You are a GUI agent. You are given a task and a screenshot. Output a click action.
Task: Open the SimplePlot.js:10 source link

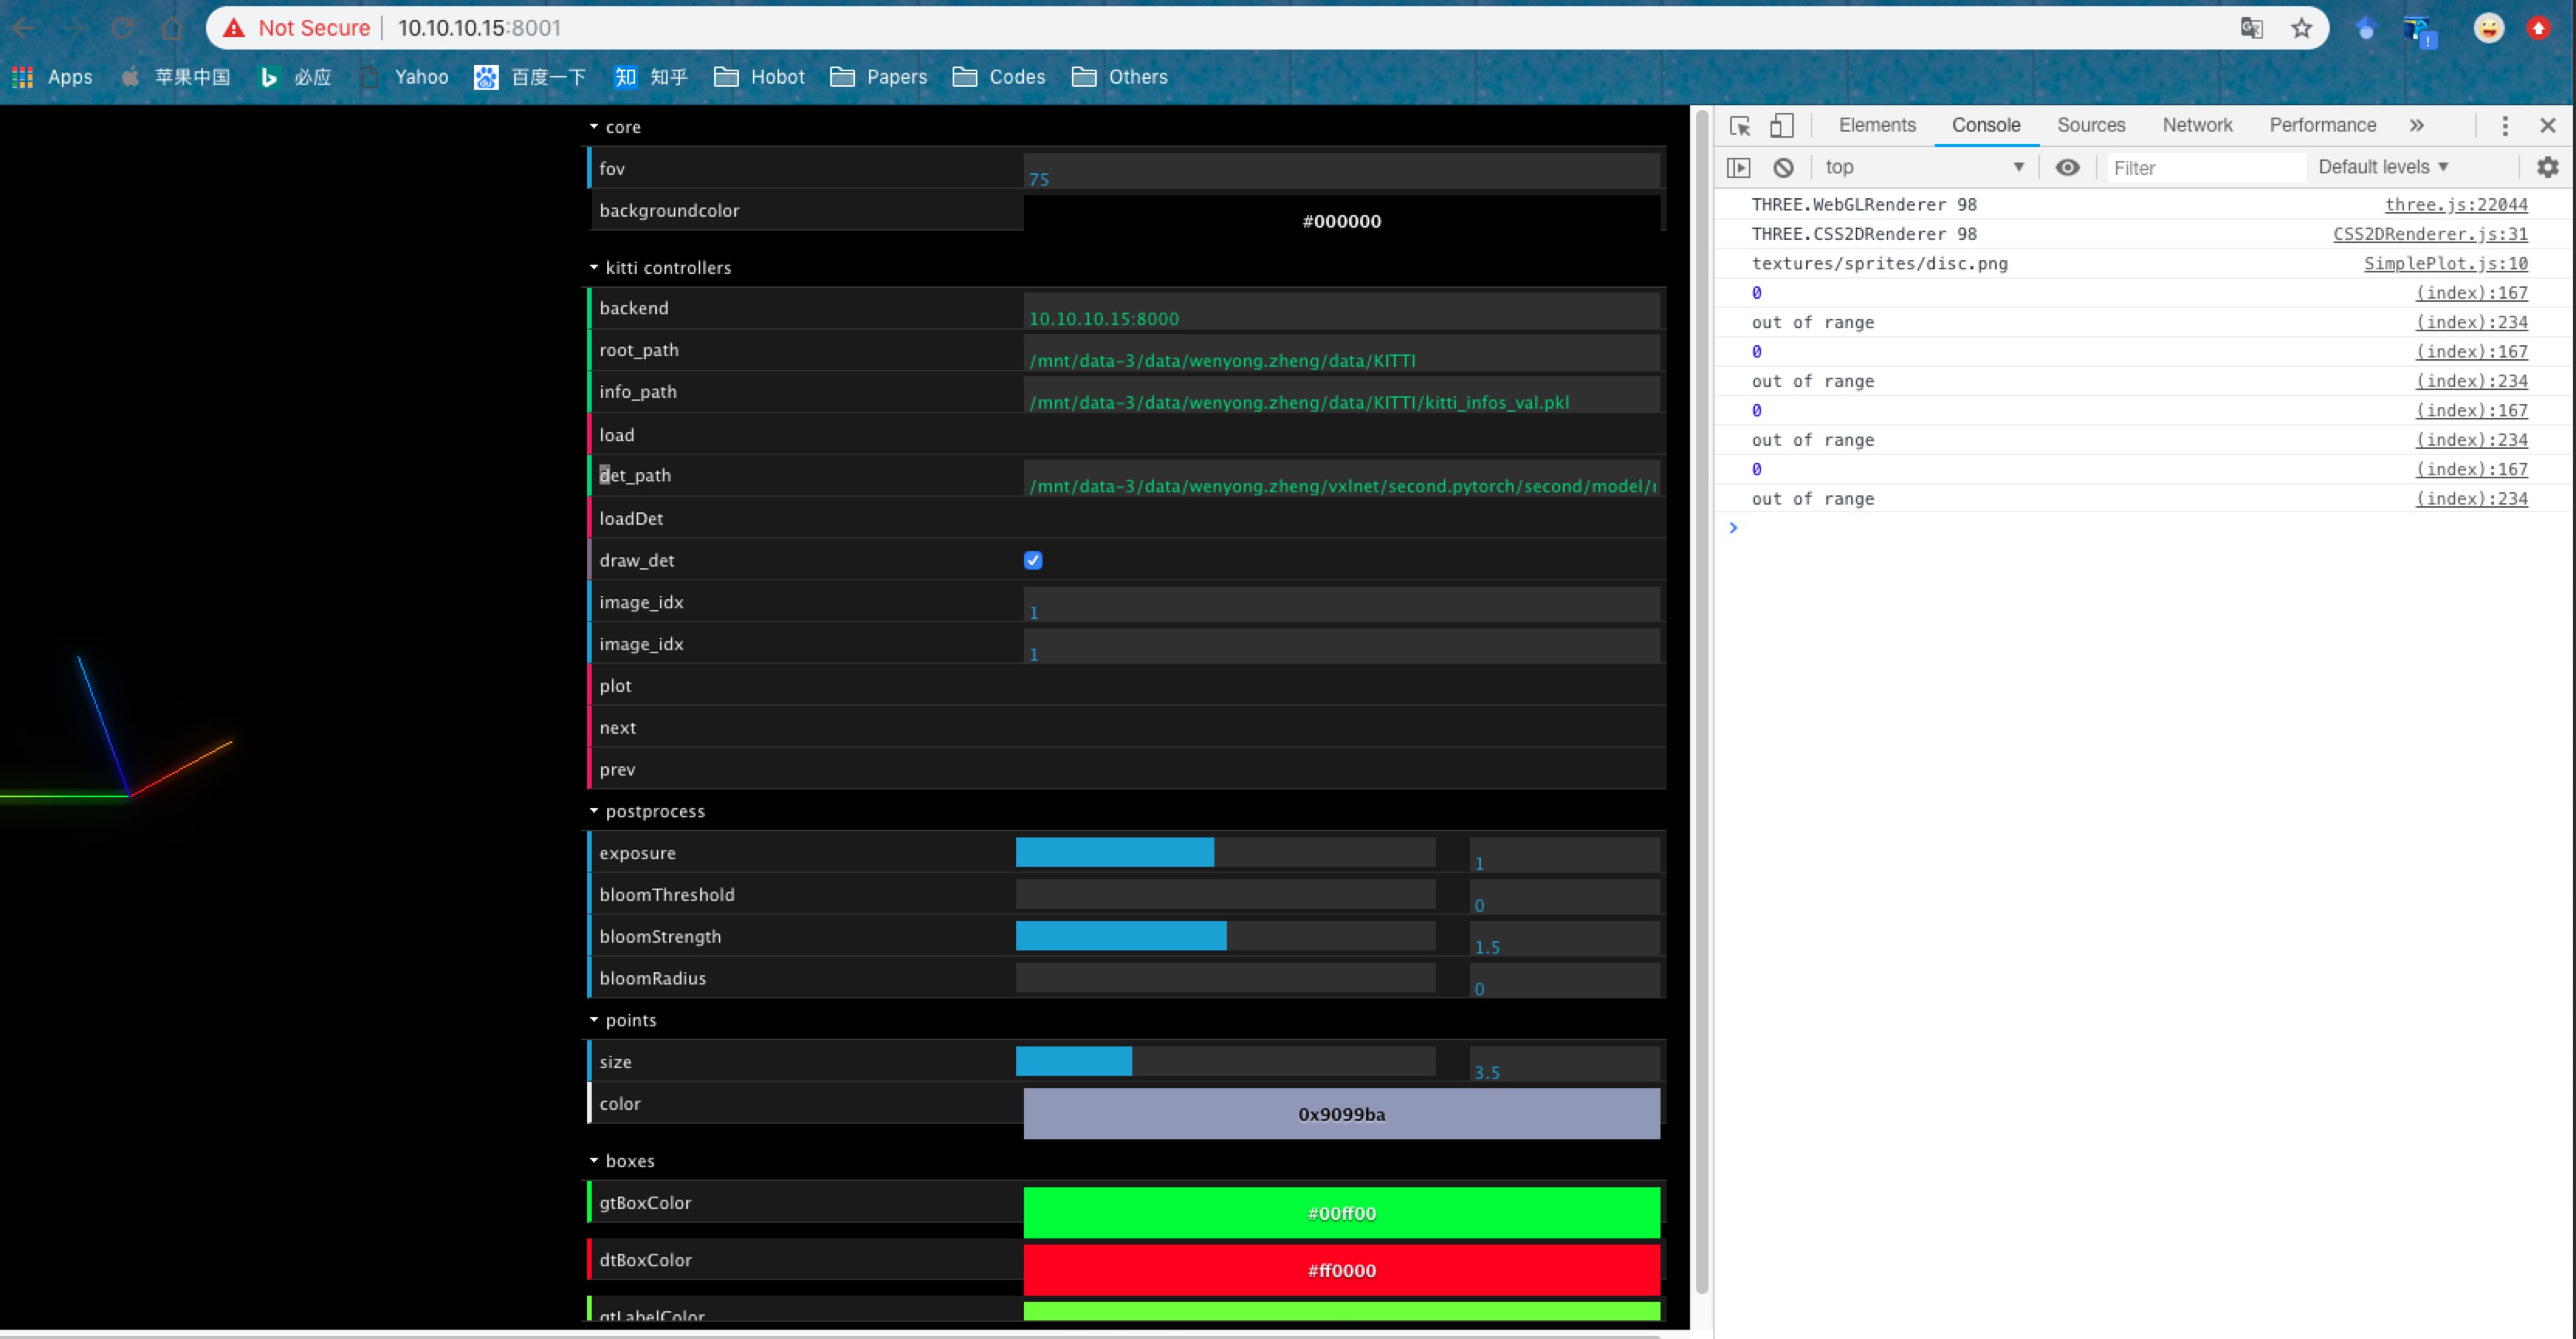[2445, 263]
